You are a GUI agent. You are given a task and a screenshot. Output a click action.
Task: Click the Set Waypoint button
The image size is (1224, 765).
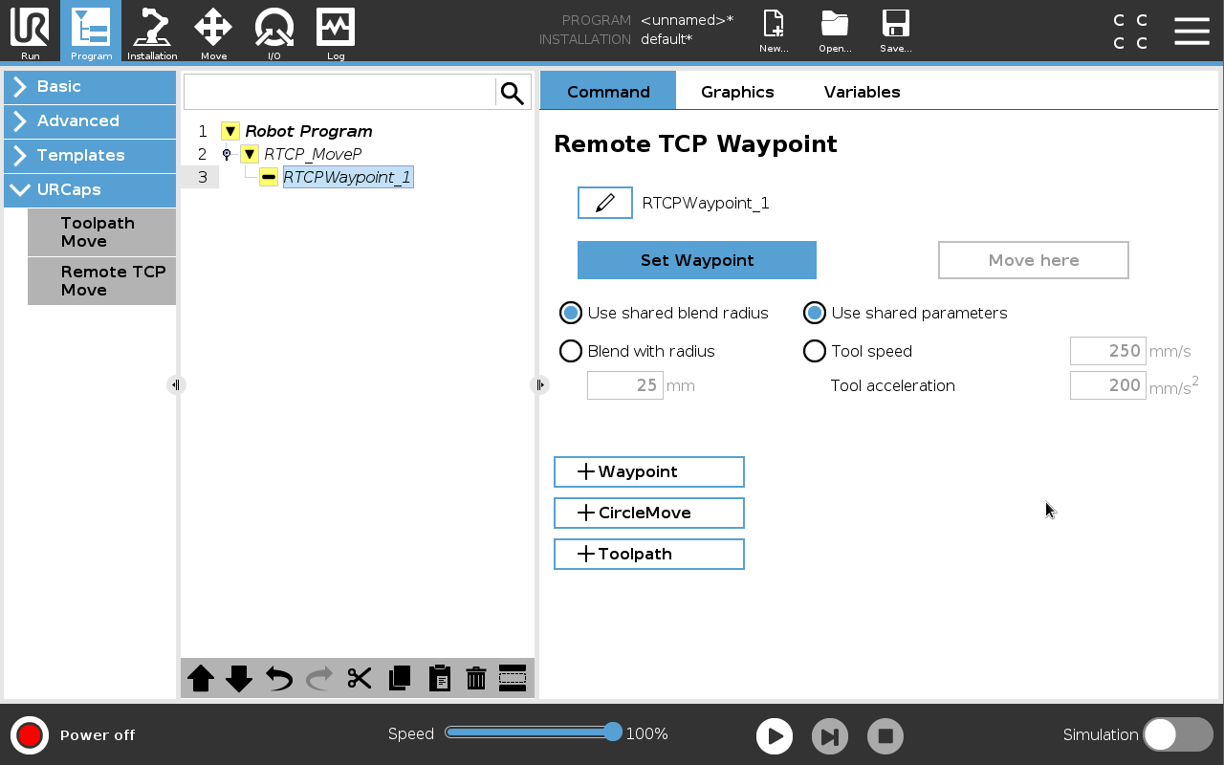pos(697,260)
